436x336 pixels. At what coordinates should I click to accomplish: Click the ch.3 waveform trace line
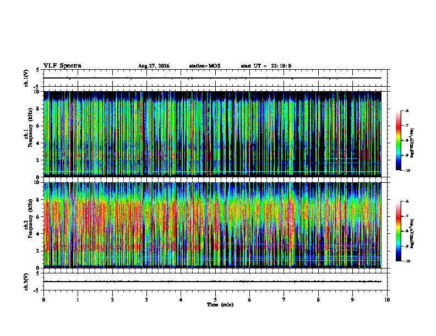click(212, 282)
